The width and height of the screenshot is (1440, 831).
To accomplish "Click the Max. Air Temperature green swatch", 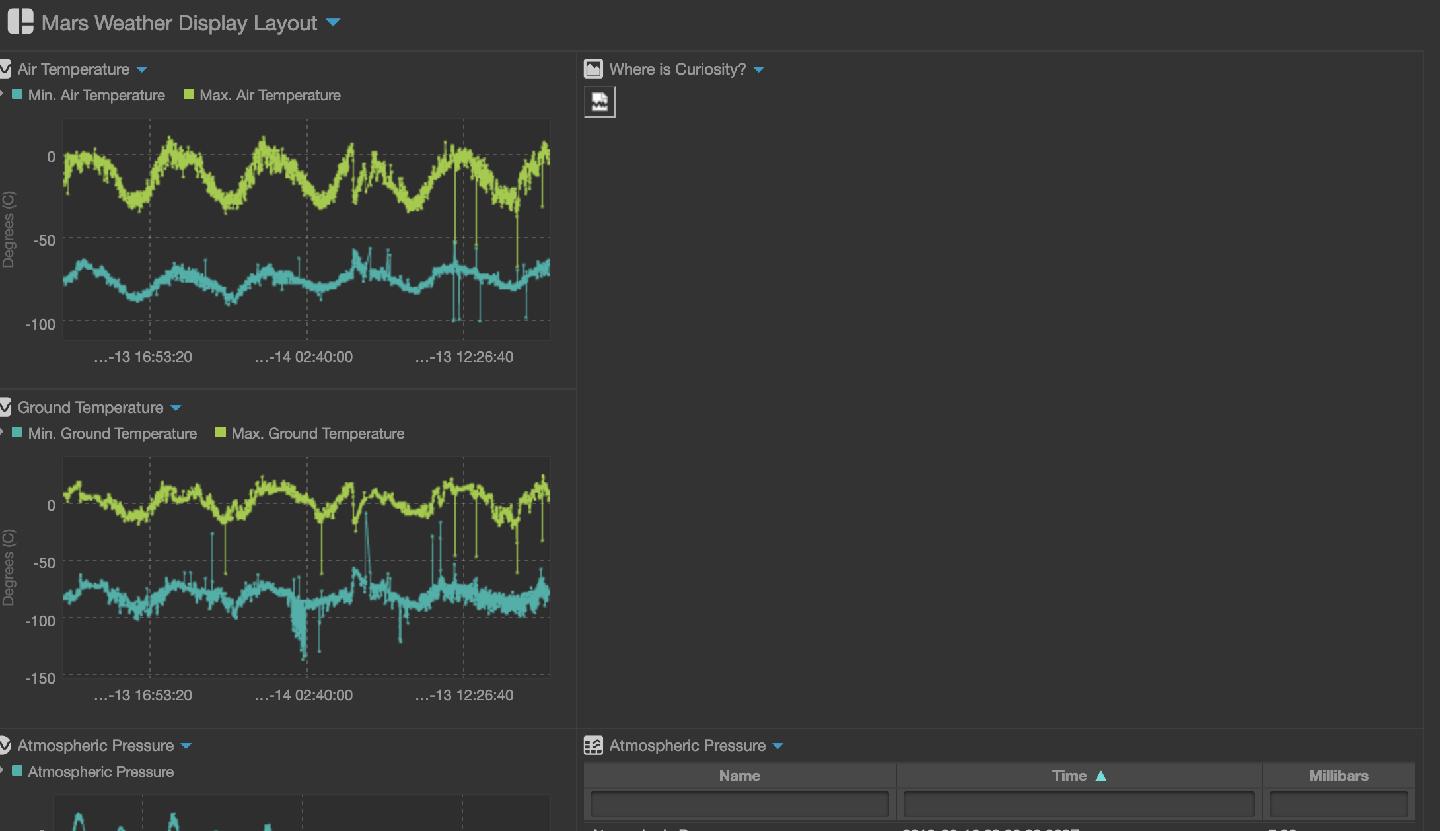I will 189,94.
